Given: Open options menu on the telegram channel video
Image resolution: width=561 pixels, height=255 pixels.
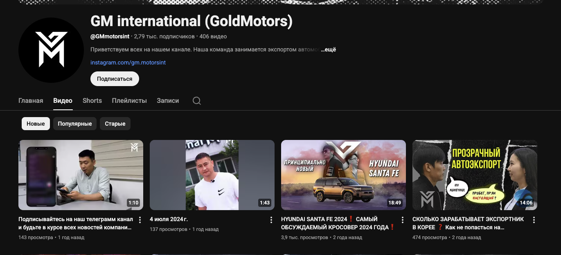Looking at the screenshot, I should pos(140,220).
